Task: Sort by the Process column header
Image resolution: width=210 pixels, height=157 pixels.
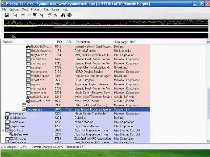Action: [x=27, y=42]
